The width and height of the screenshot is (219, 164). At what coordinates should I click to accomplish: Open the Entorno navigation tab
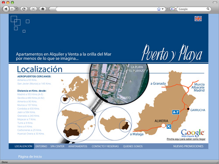[x=41, y=146]
